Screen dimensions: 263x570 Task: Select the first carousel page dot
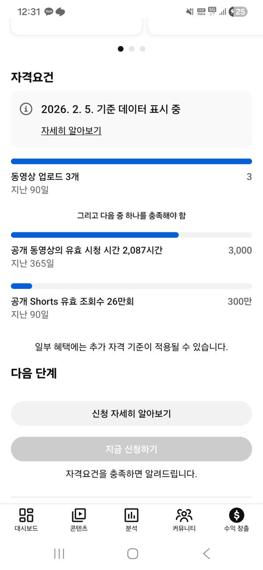121,49
